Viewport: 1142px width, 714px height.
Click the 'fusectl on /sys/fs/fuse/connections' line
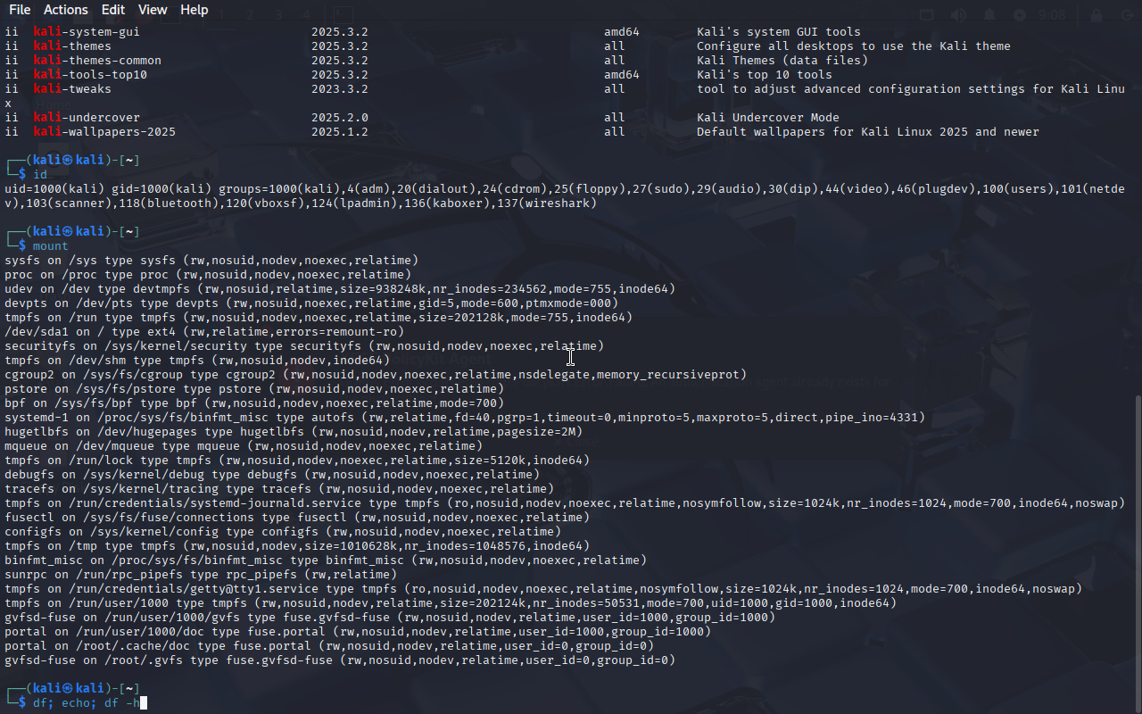click(x=297, y=517)
